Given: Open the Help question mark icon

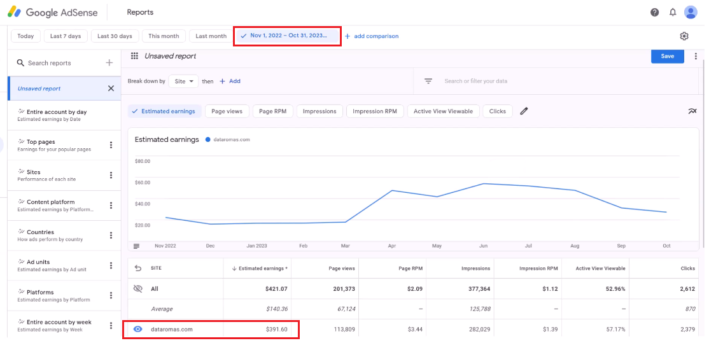Looking at the screenshot, I should coord(654,12).
